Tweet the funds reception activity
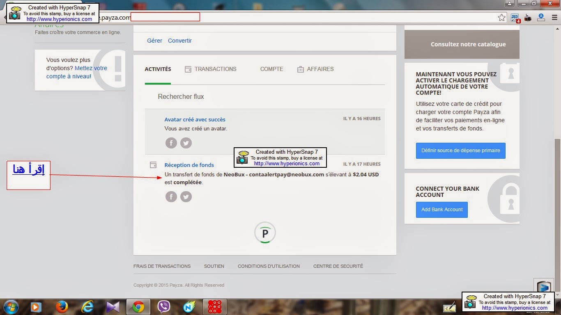561x315 pixels. [186, 197]
